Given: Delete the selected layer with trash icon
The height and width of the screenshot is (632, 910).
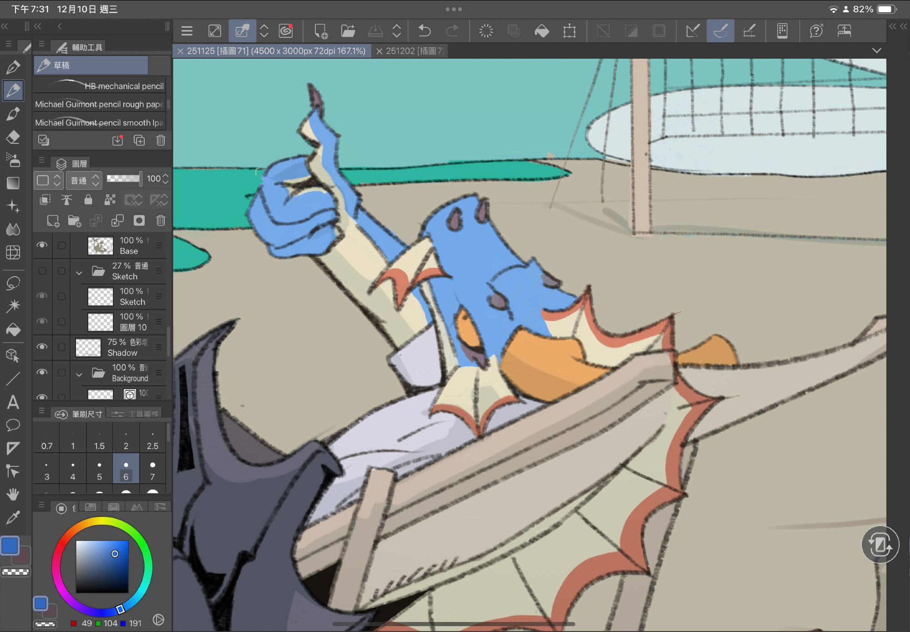Looking at the screenshot, I should click(161, 221).
